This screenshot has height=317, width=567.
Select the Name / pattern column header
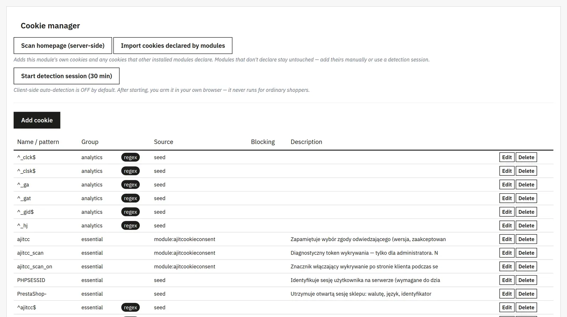coord(38,142)
